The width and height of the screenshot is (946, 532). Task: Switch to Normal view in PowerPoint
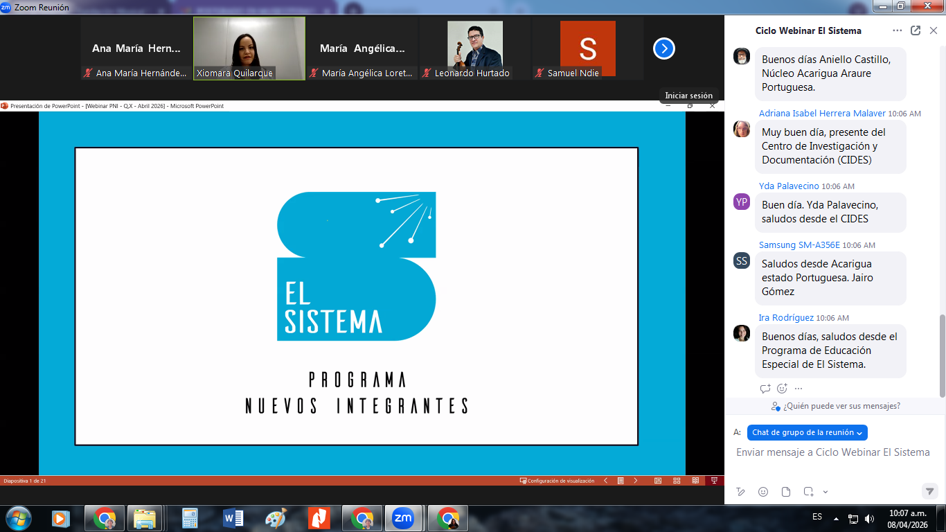[658, 481]
